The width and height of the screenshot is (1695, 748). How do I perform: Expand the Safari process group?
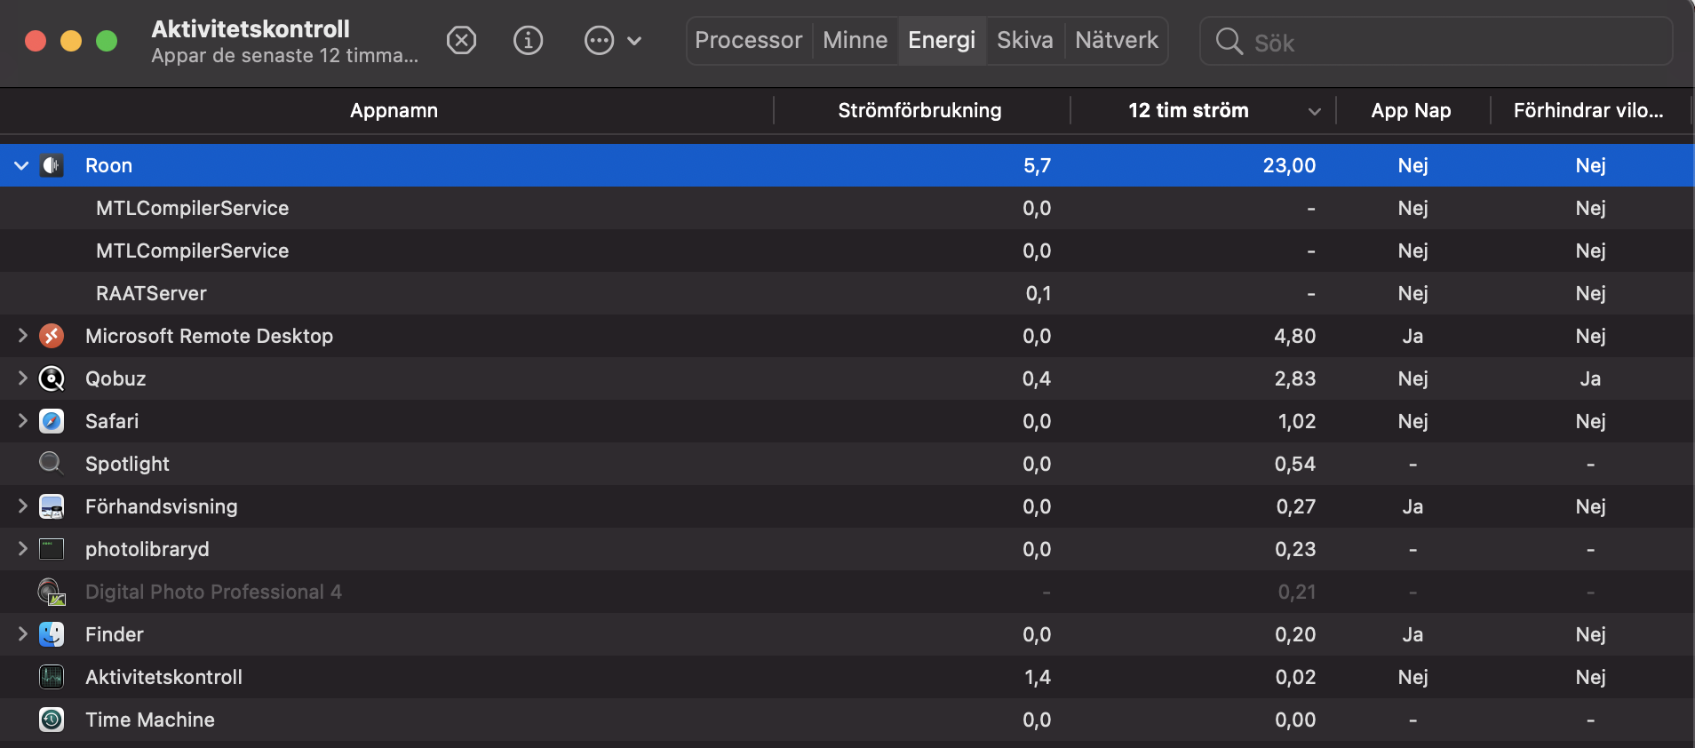[x=22, y=421]
